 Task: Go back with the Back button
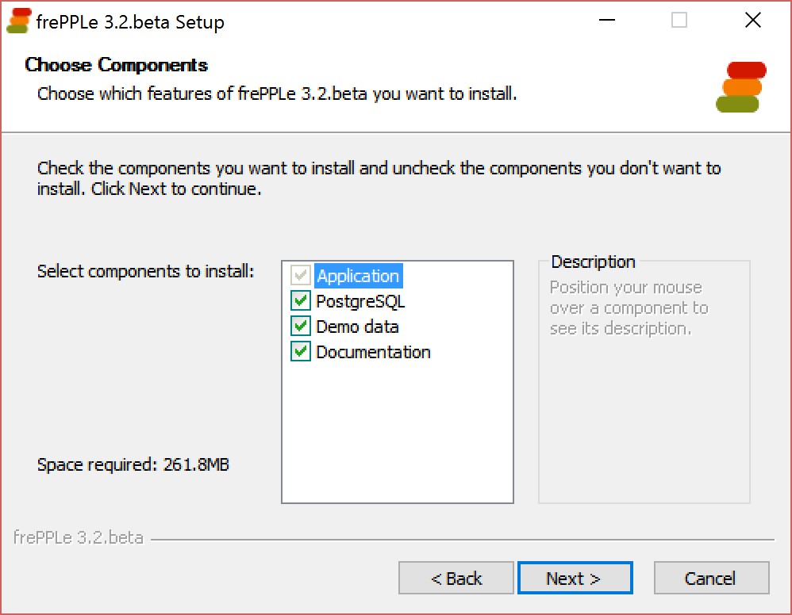(456, 579)
